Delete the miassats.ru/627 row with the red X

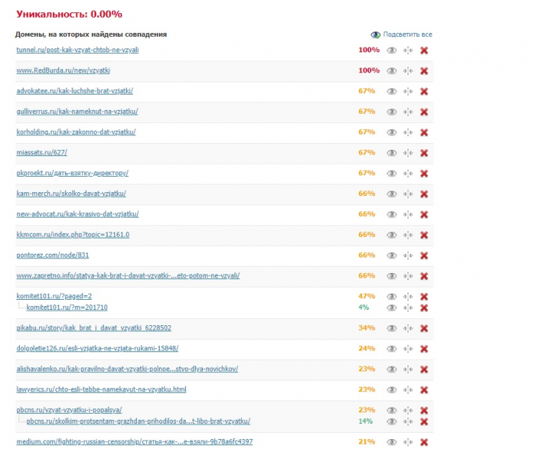424,153
